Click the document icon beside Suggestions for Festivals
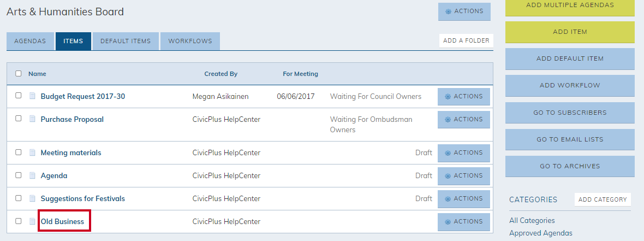 (x=32, y=198)
